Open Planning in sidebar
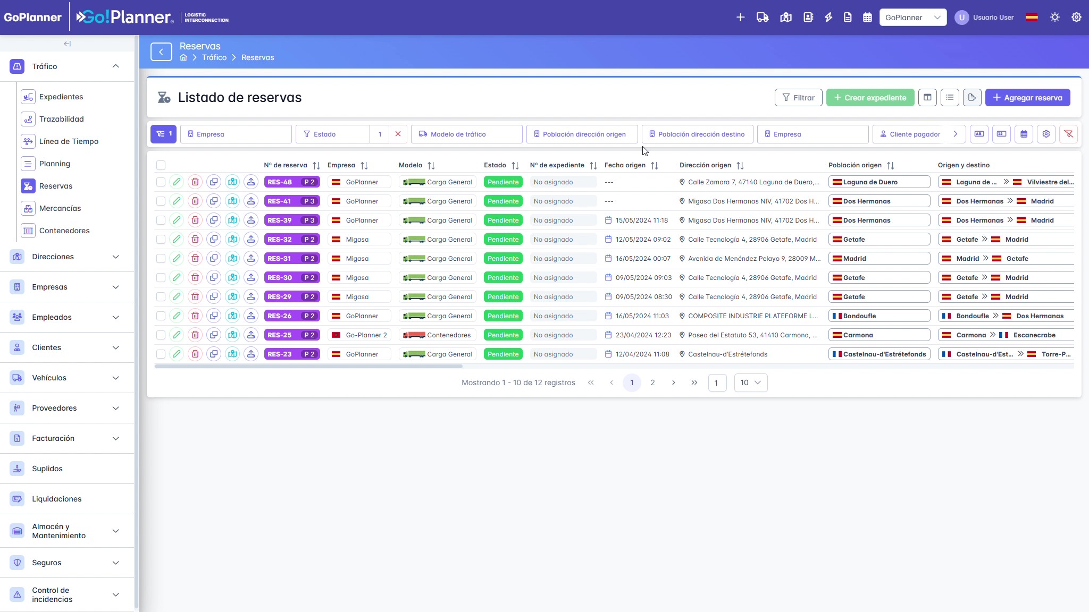Image resolution: width=1089 pixels, height=612 pixels. pyautogui.click(x=55, y=164)
